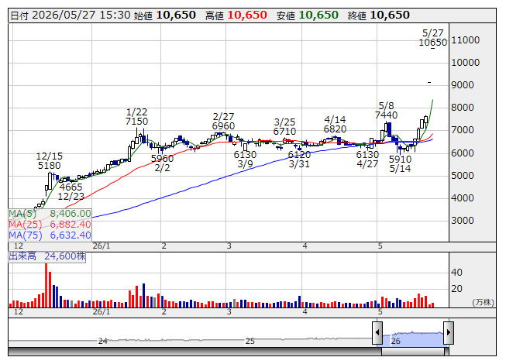Click the 2/27 6960 peak label

[223, 122]
